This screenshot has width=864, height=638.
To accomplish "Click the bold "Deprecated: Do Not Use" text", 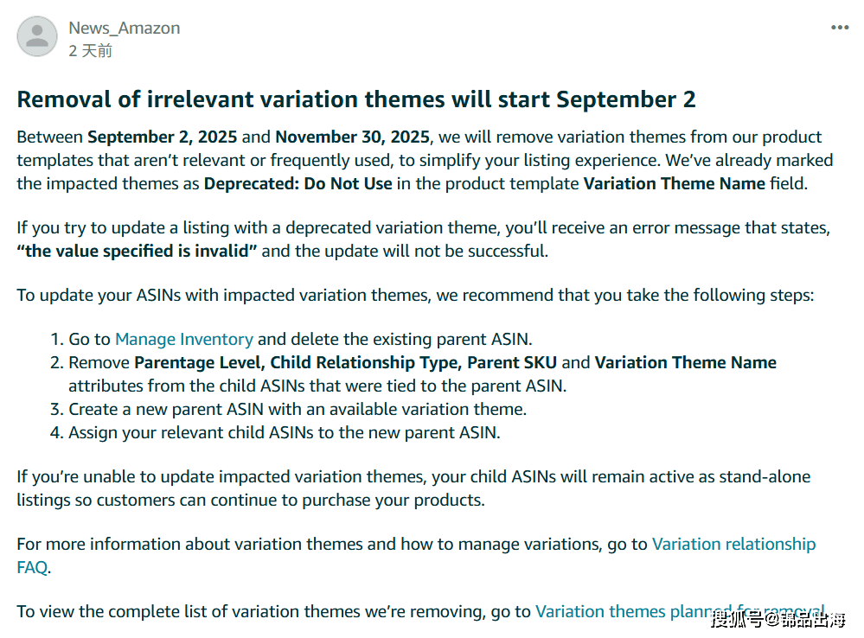I will point(298,183).
